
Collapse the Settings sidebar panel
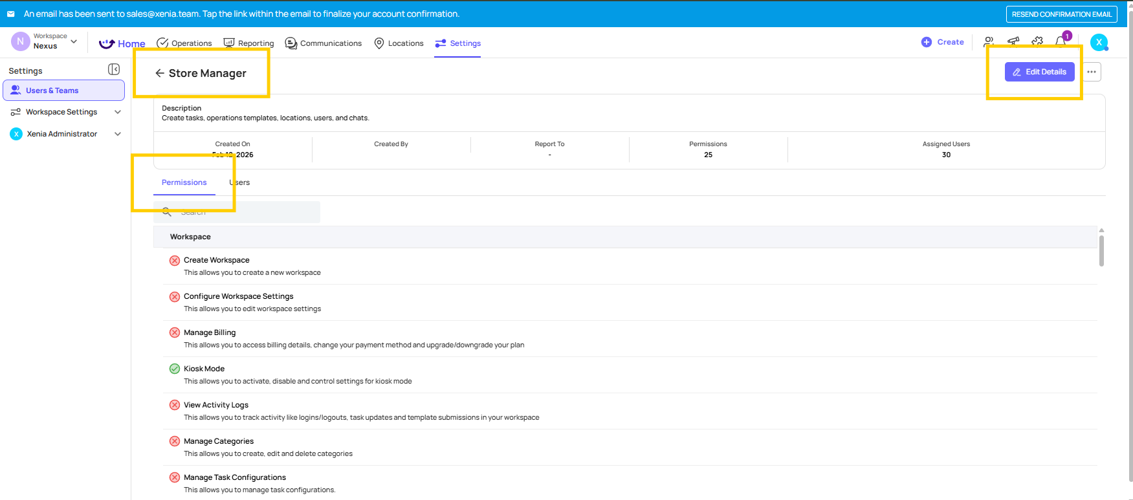tap(114, 69)
